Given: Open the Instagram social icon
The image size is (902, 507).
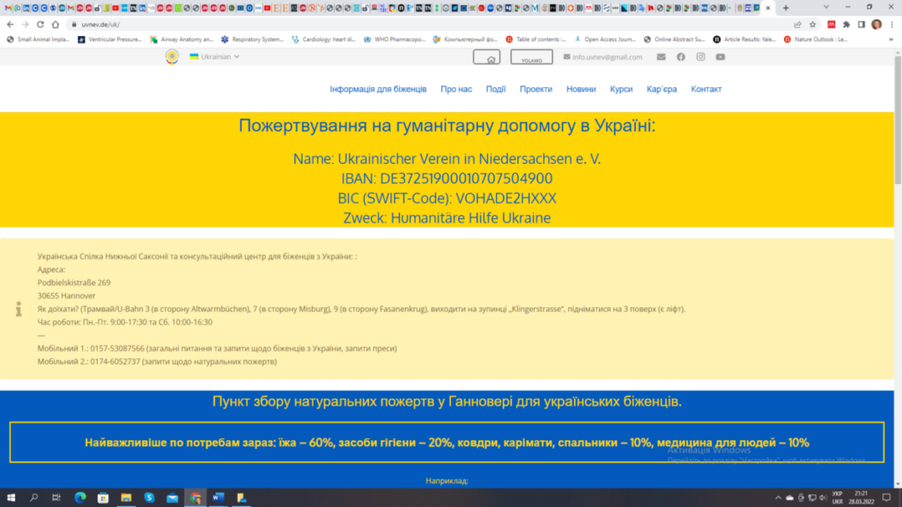Looking at the screenshot, I should (x=700, y=57).
